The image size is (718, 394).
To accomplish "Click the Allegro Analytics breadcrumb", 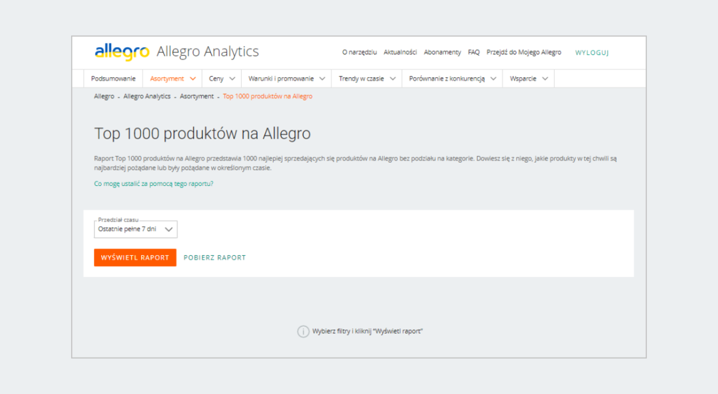I will click(x=147, y=96).
